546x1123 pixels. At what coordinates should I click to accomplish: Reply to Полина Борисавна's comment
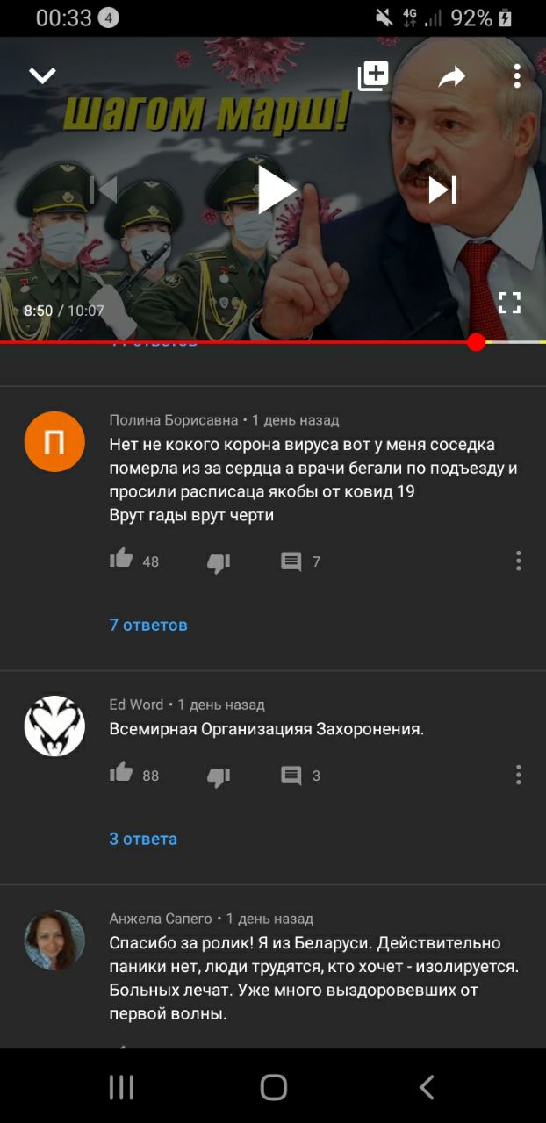[x=291, y=561]
